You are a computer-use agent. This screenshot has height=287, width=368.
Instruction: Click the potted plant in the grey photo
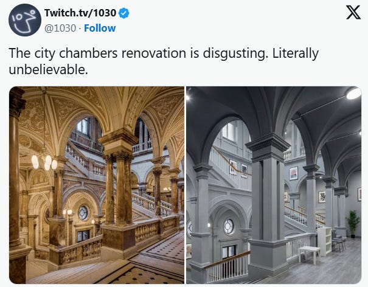tap(353, 224)
